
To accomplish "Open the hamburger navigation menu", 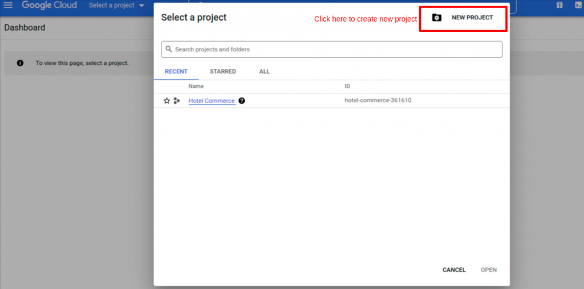I will (x=8, y=5).
